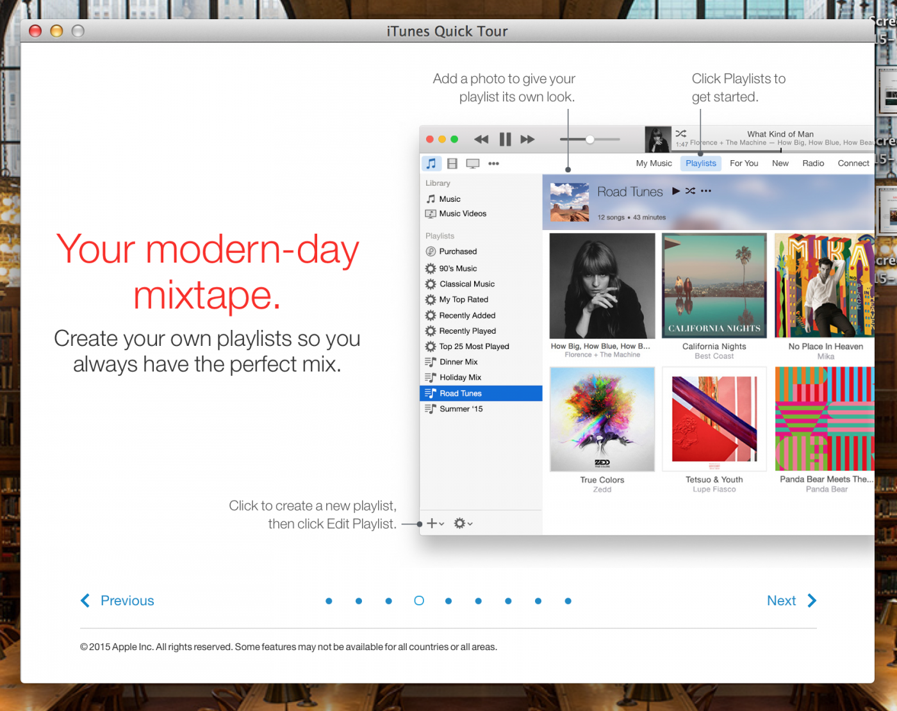The width and height of the screenshot is (897, 711).
Task: Pause playback with the pause button
Action: [x=505, y=140]
